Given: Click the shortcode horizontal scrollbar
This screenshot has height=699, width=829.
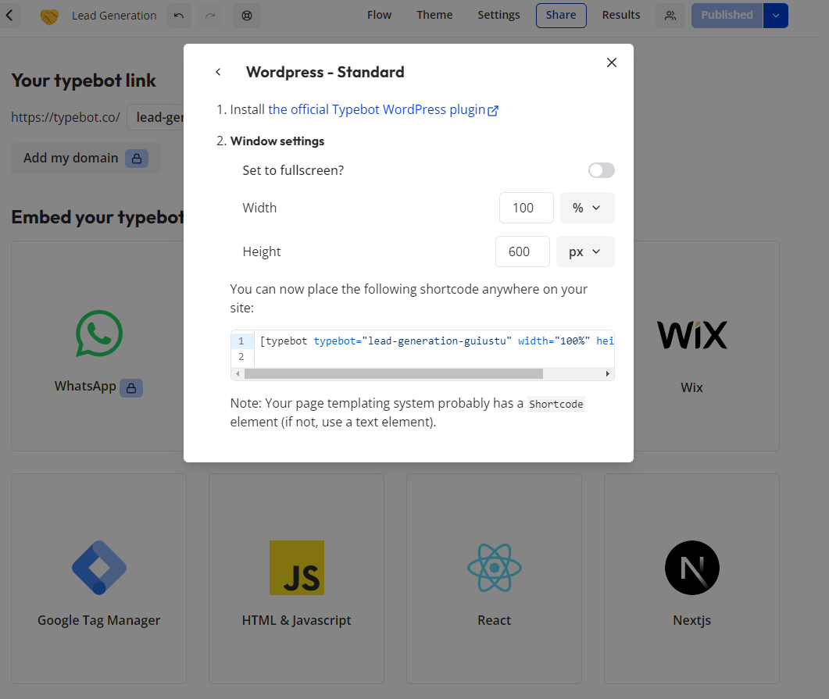Looking at the screenshot, I should pos(393,373).
